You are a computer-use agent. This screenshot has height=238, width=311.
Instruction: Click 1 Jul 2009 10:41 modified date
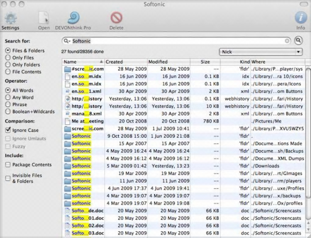point(171,129)
